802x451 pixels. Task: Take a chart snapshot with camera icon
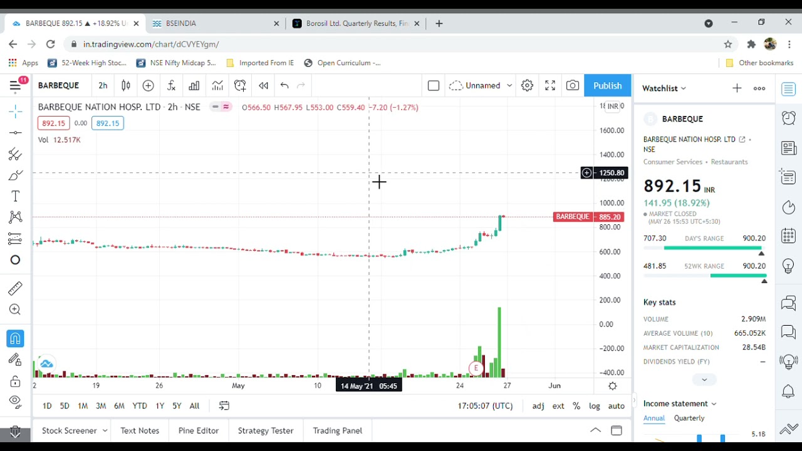(x=573, y=86)
